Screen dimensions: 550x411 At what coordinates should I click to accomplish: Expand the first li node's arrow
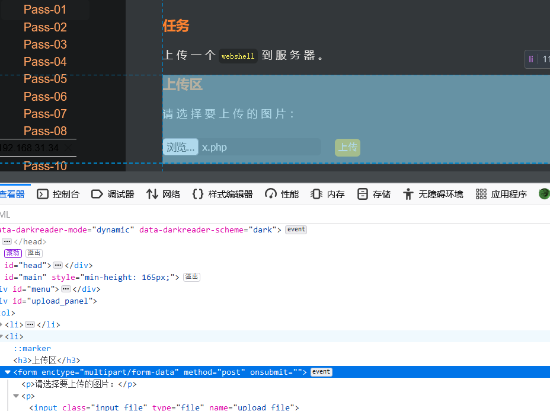pyautogui.click(x=1, y=324)
